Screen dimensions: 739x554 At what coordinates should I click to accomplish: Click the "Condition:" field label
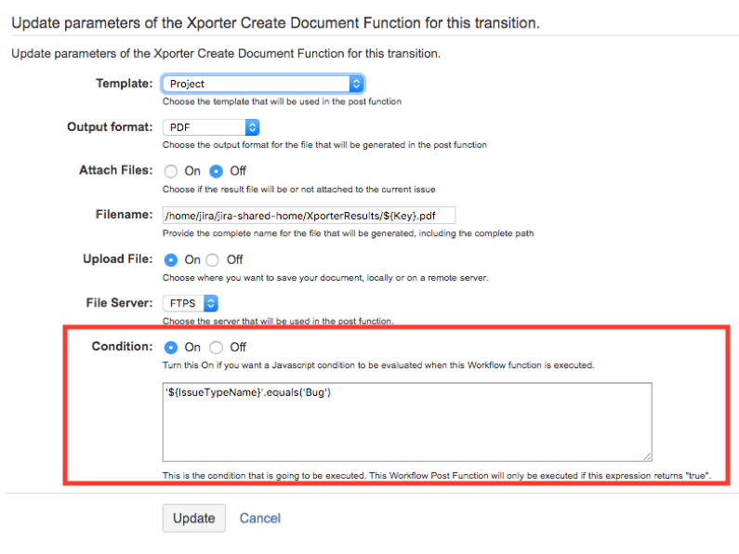pos(122,347)
